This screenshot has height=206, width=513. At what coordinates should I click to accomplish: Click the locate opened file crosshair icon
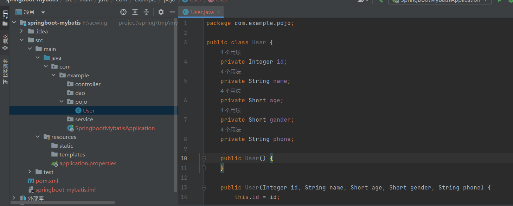coord(123,12)
